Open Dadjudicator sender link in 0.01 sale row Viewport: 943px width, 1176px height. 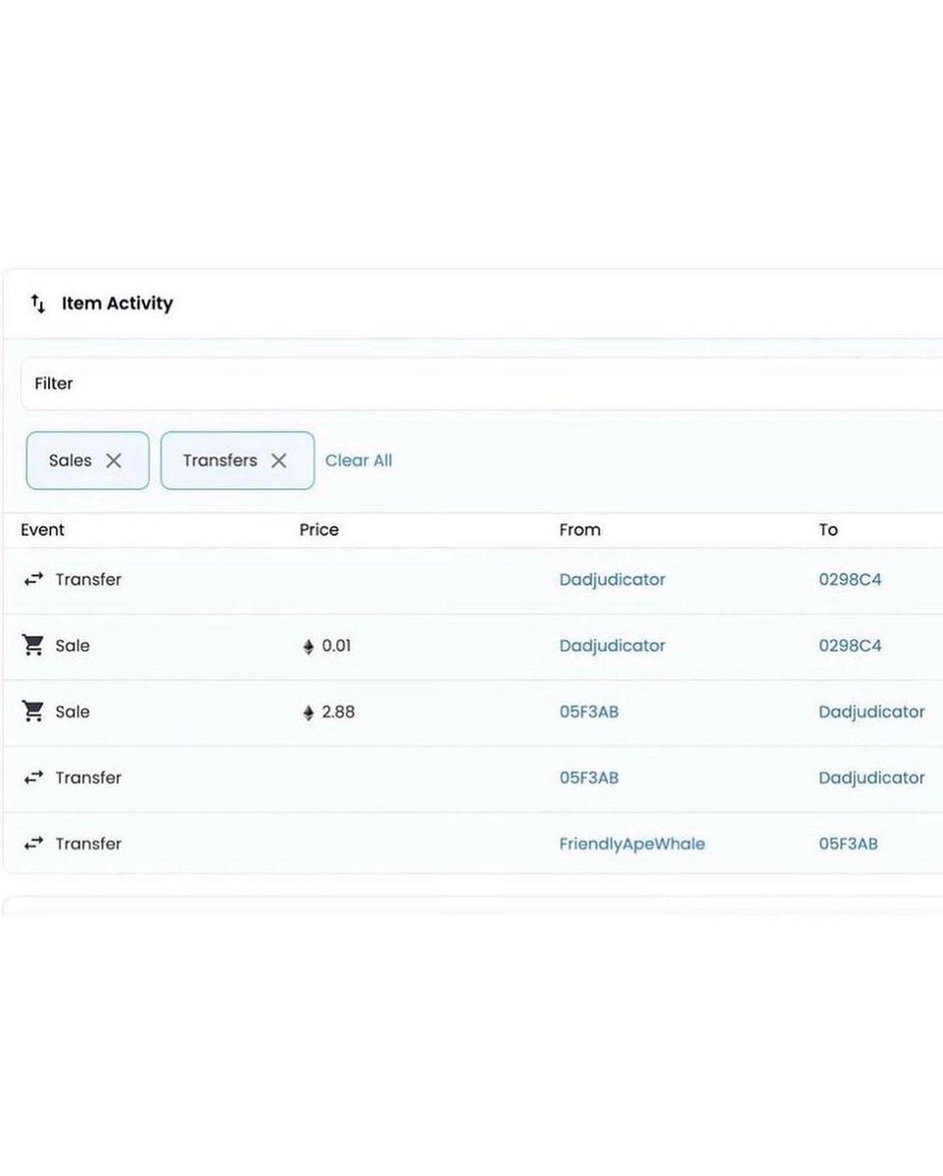click(613, 645)
